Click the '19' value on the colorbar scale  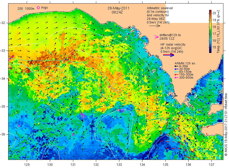[214, 20]
